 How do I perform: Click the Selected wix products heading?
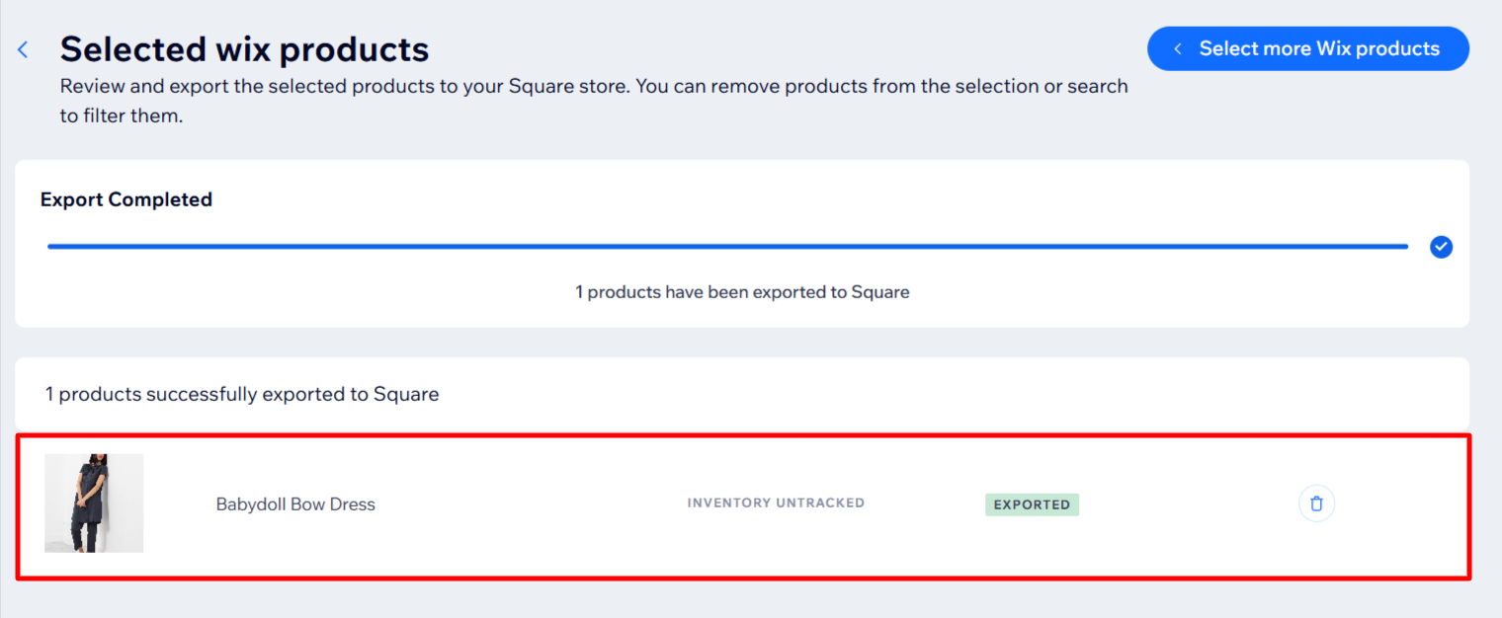click(x=244, y=48)
